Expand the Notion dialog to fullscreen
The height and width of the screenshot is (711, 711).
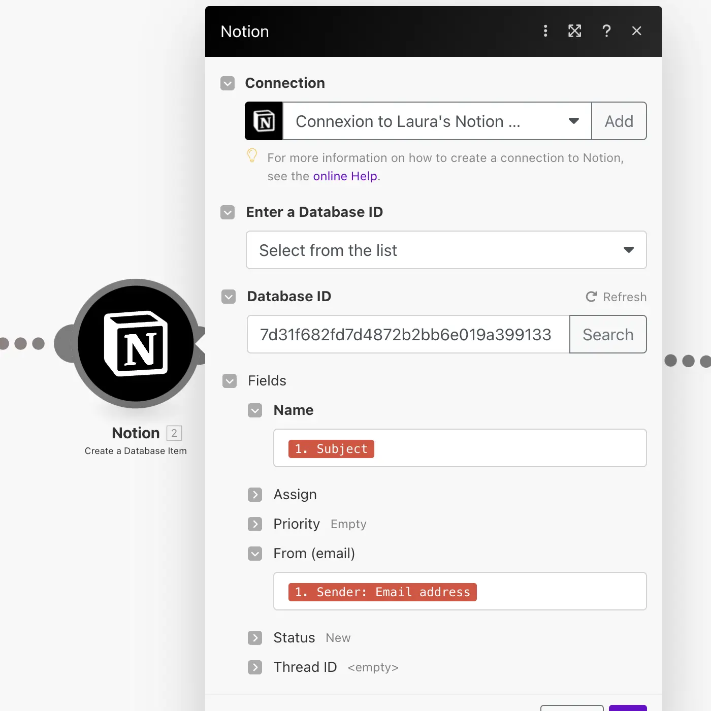[574, 31]
